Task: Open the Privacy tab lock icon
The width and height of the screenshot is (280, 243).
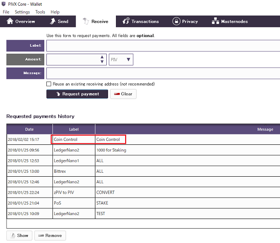Action: [176, 21]
